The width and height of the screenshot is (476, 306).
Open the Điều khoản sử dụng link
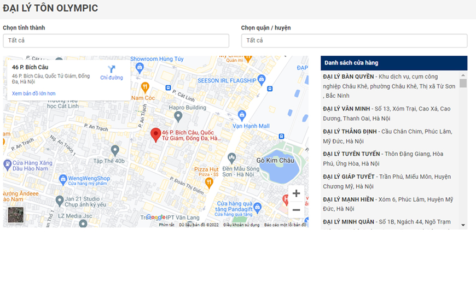tap(241, 225)
